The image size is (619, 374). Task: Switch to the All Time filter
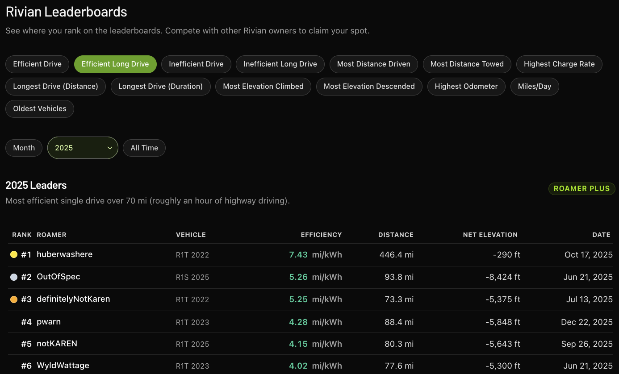[144, 148]
